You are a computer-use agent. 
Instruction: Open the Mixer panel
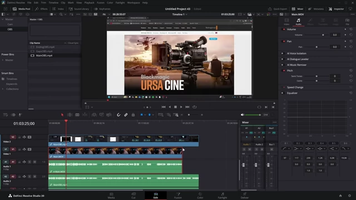[x=298, y=9]
